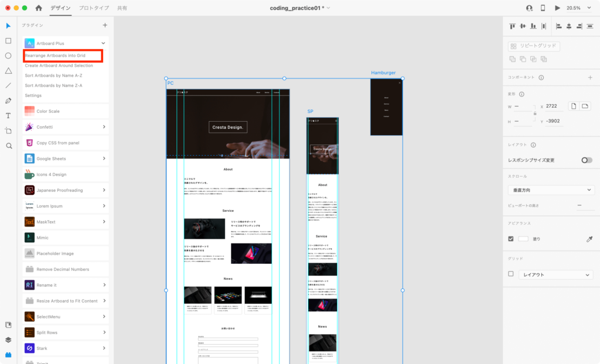Screen dimensions: 600x364
Task: Select the Ellipse tool
Action: [x=8, y=56]
